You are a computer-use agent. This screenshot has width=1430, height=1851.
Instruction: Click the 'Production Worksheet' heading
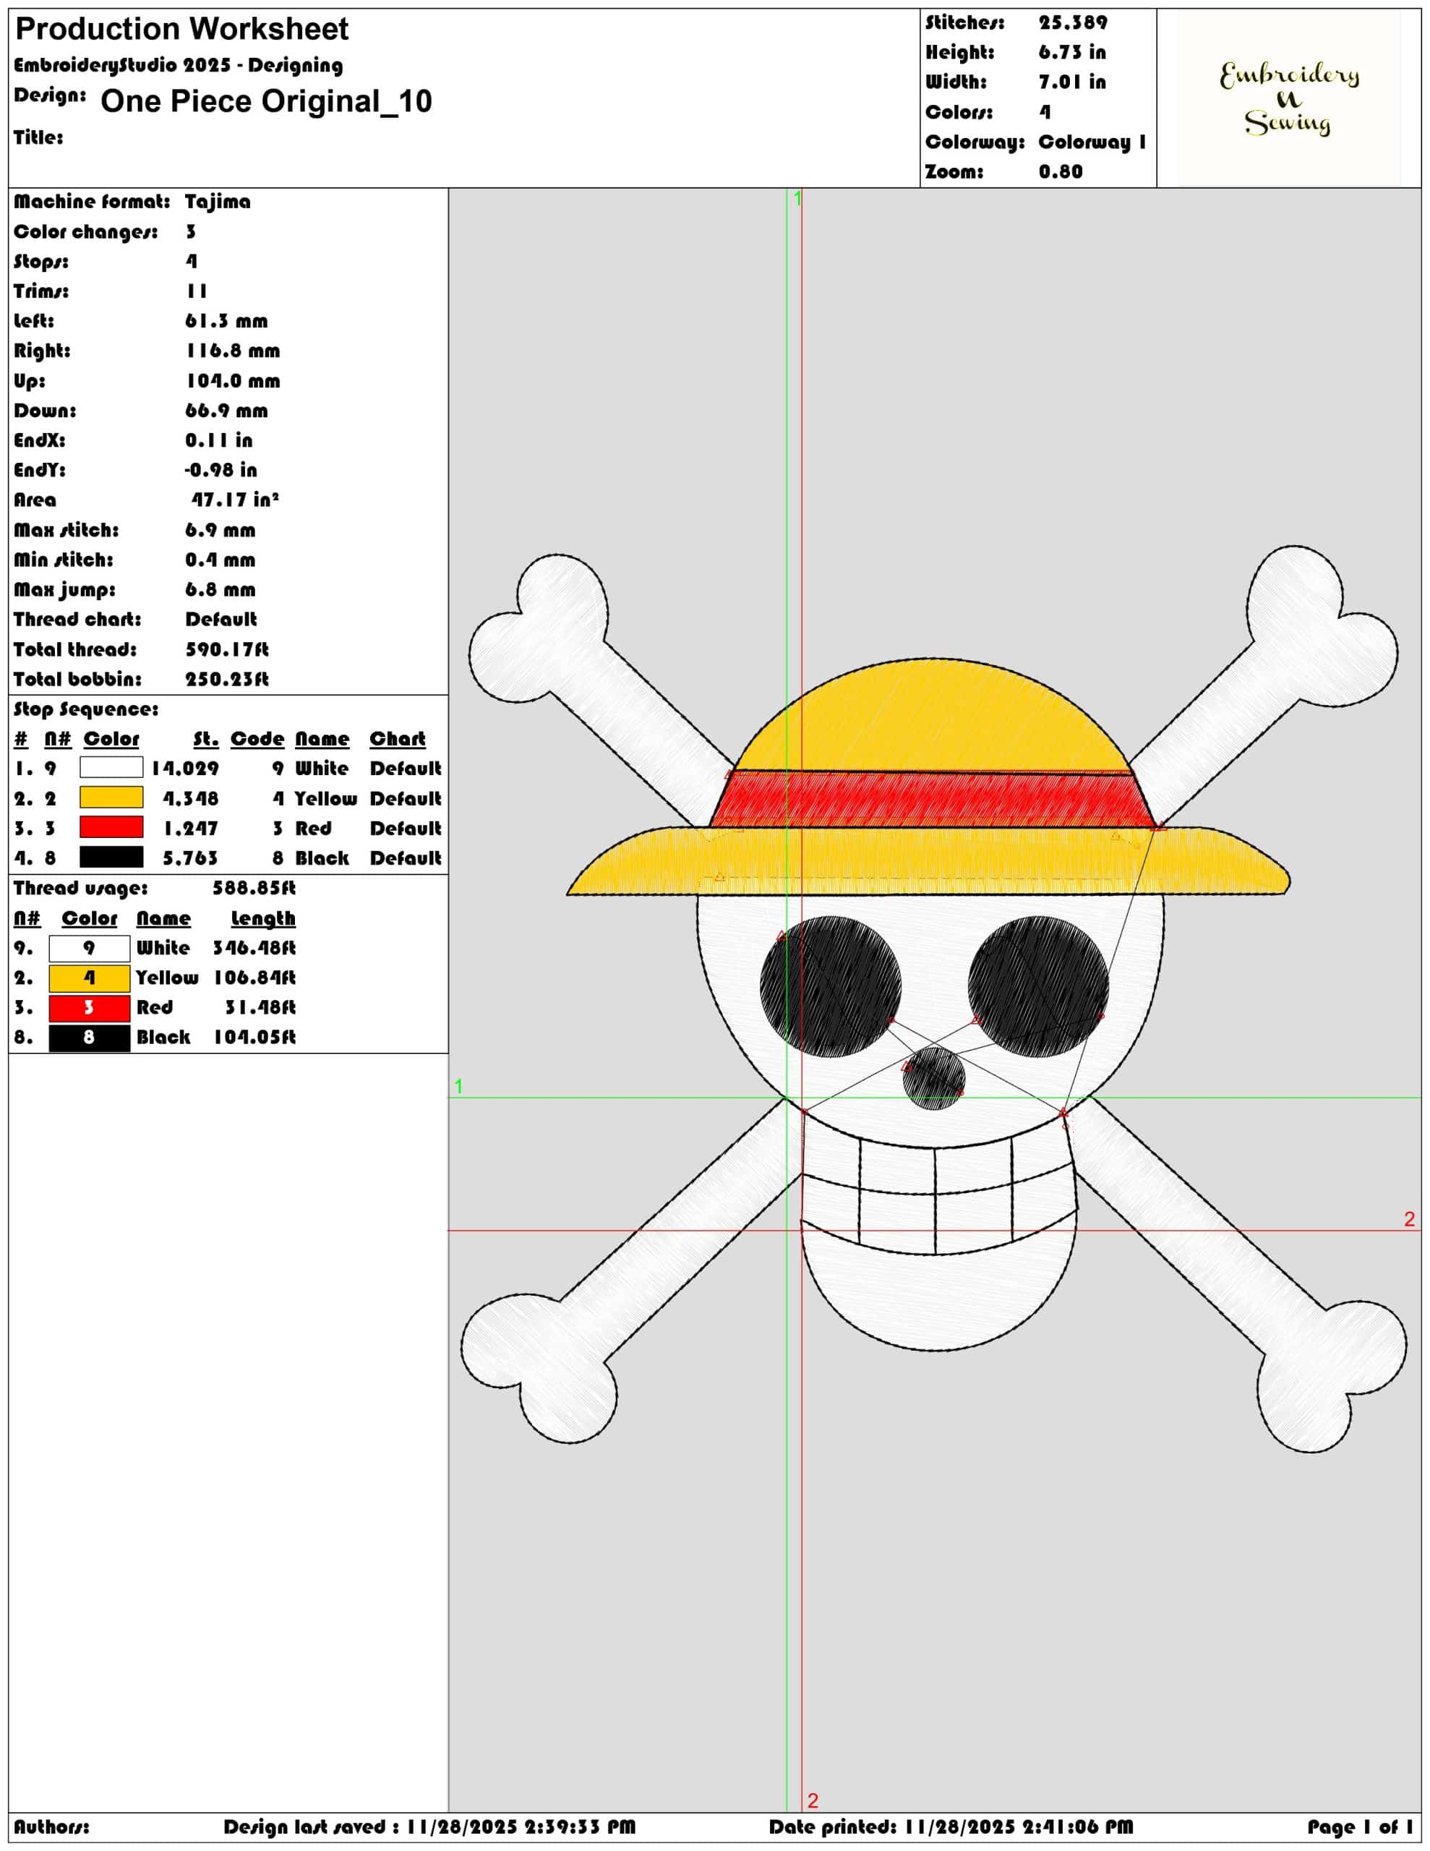[181, 30]
